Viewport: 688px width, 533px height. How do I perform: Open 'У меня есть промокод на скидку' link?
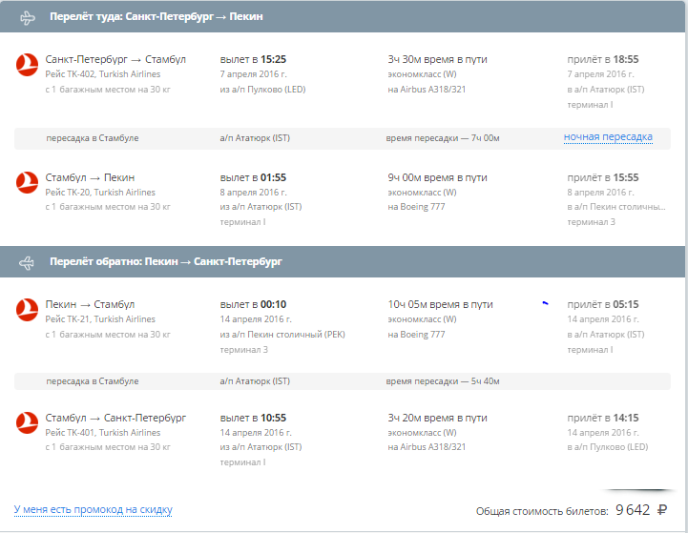point(93,510)
